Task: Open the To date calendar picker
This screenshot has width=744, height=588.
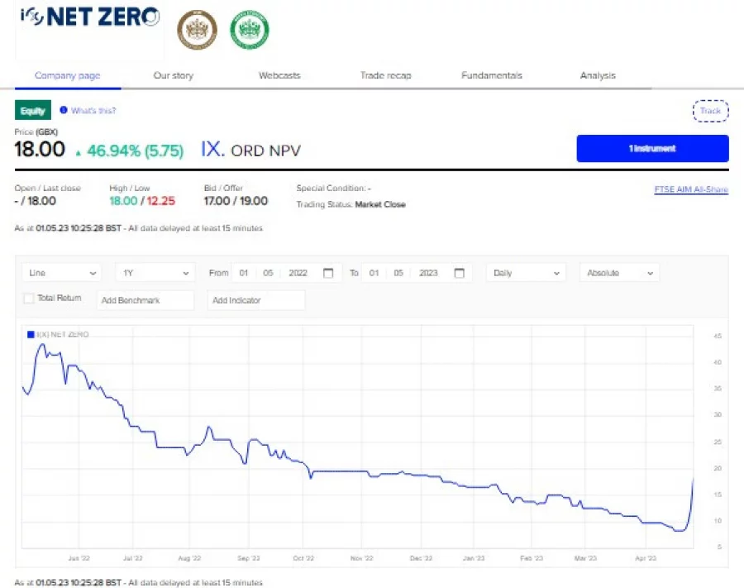Action: 460,272
